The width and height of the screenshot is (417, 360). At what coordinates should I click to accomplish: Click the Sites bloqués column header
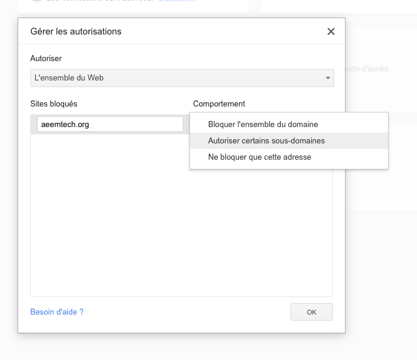click(54, 104)
